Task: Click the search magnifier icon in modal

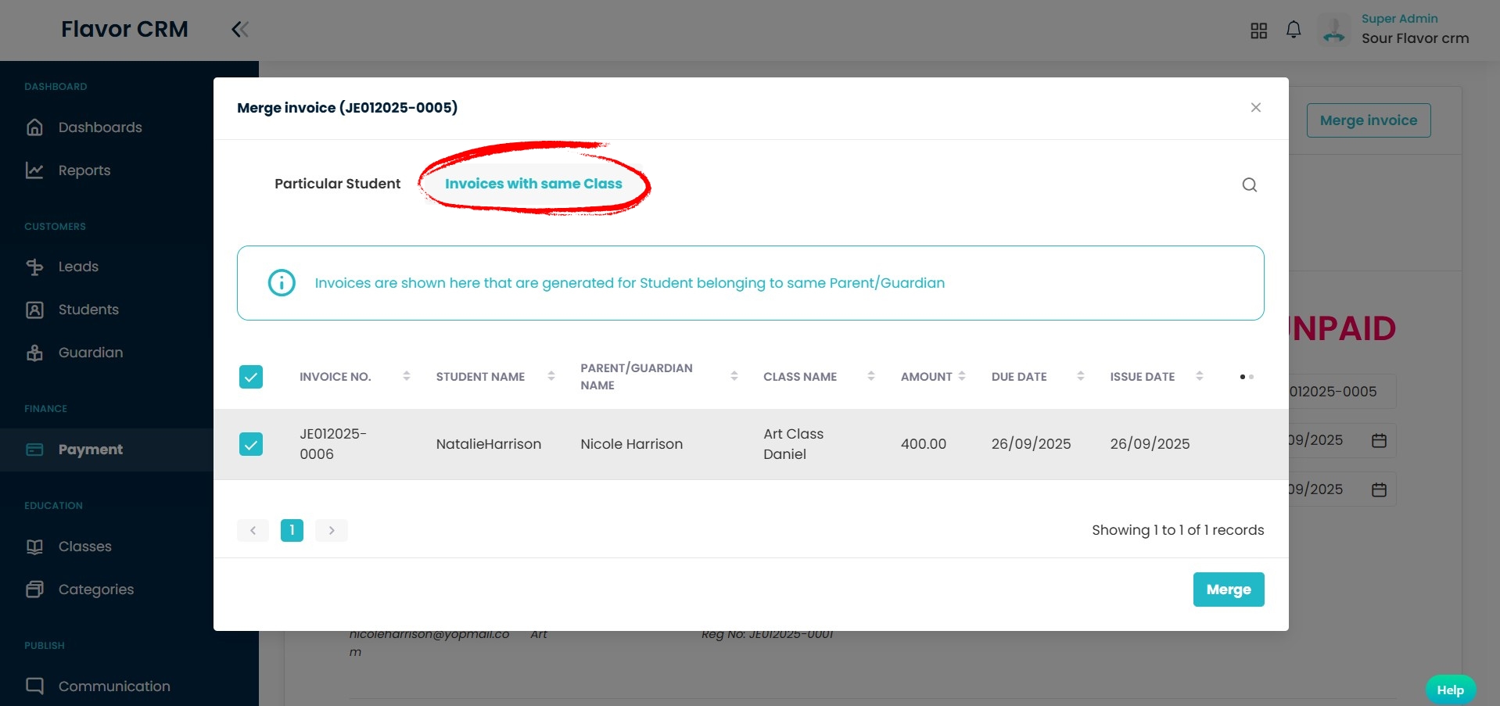Action: 1249,185
